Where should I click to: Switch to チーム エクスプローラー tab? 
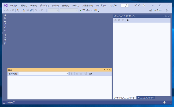click(146, 98)
